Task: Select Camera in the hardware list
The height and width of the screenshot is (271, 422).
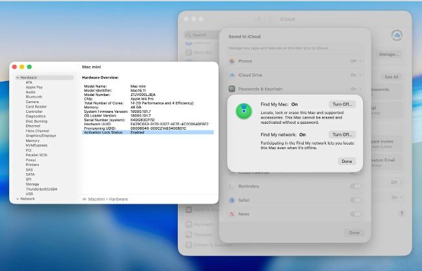Action: [32, 102]
